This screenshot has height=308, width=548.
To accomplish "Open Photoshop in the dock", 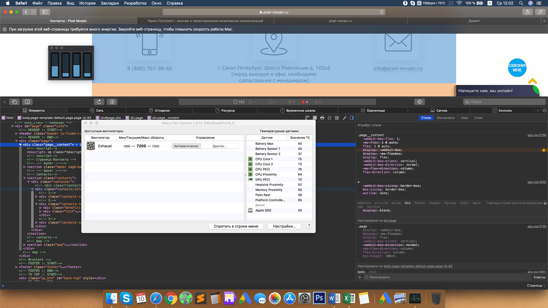I will [319, 298].
